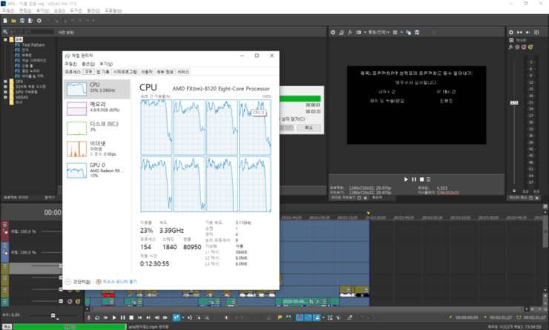Insert a region with the green flags icon
Viewport: 549px width, 330px height.
[x=288, y=317]
